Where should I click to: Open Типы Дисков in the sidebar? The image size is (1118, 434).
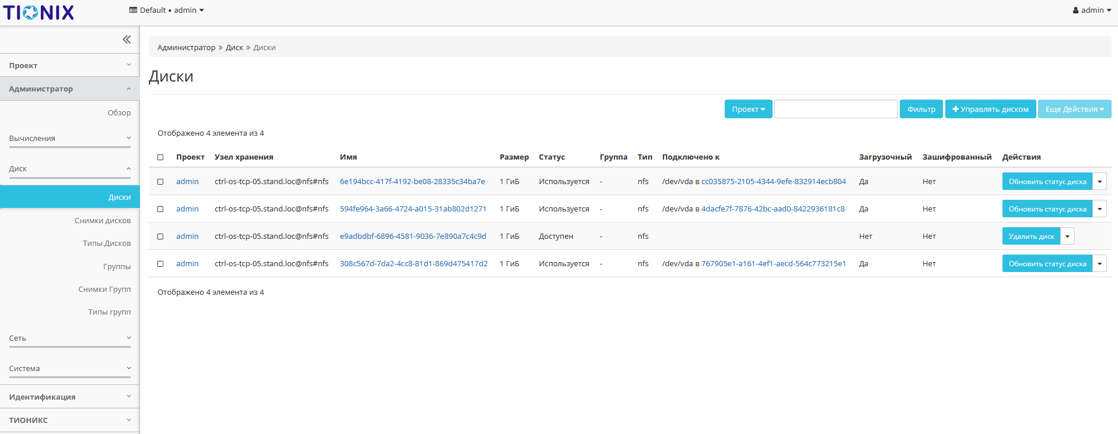pos(107,243)
